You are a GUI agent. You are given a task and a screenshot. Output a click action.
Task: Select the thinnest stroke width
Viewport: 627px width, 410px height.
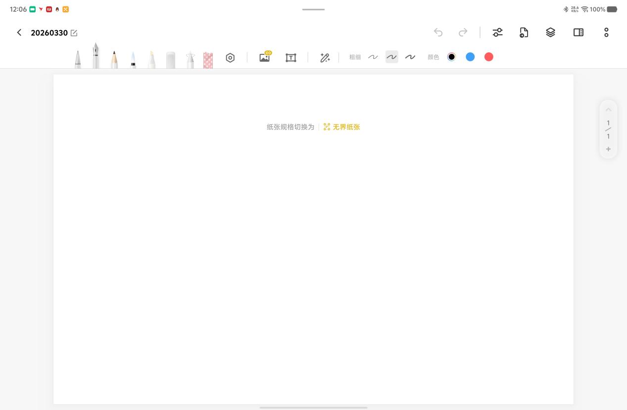(373, 57)
